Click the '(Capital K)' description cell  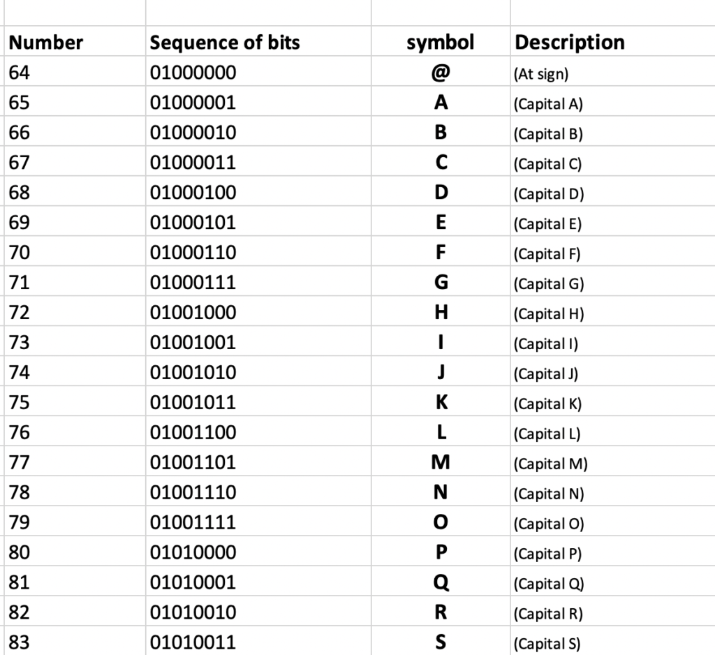pyautogui.click(x=548, y=404)
